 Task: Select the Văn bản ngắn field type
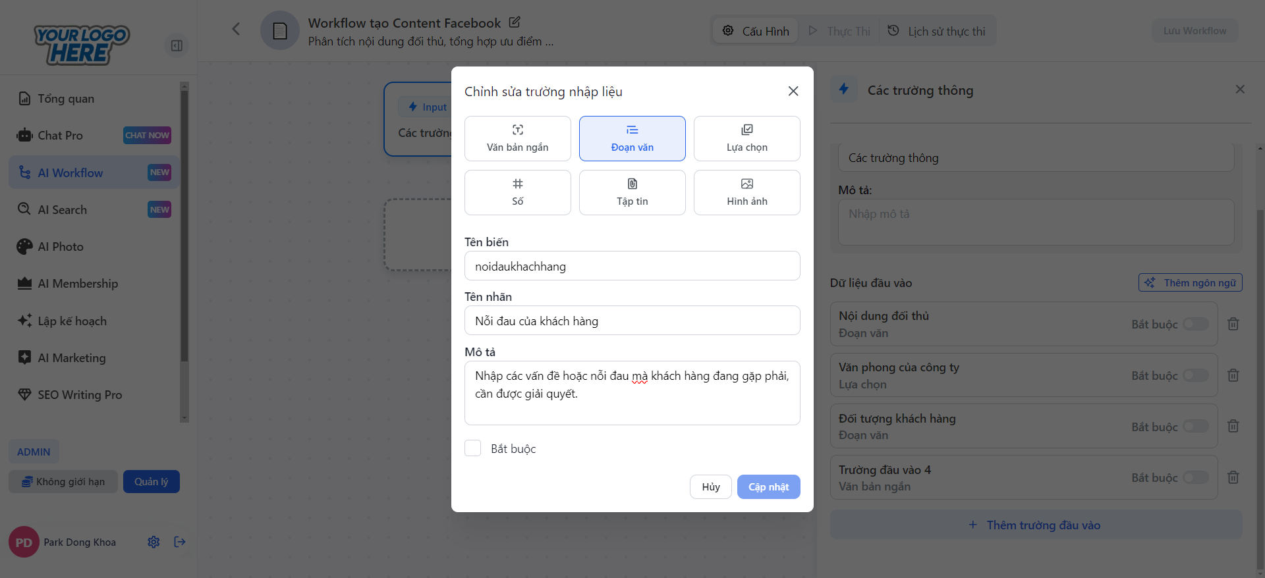coord(517,138)
